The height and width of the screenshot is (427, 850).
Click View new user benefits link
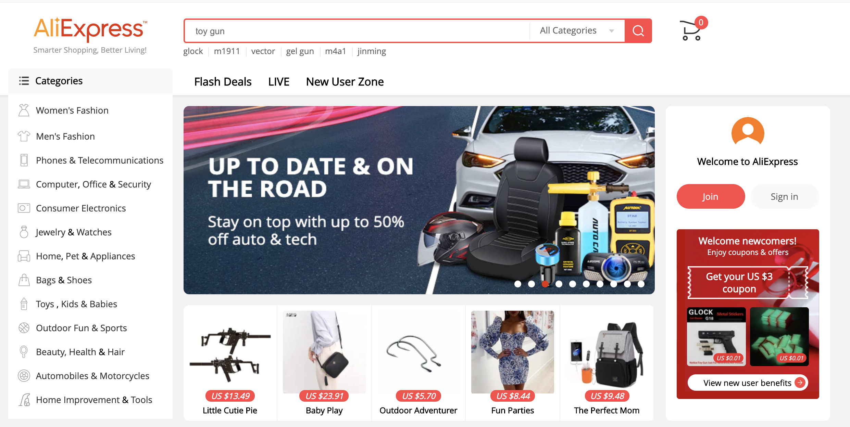coord(748,383)
